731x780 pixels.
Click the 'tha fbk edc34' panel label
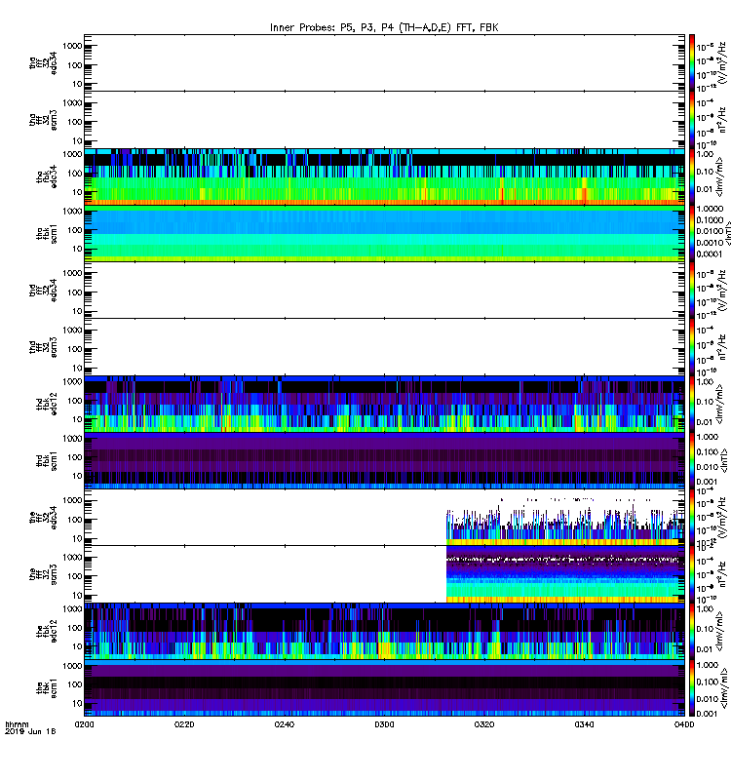(x=47, y=176)
